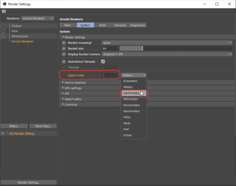Toggle the Bucket scanning animation dot
The width and height of the screenshot is (236, 186).
pos(64,43)
